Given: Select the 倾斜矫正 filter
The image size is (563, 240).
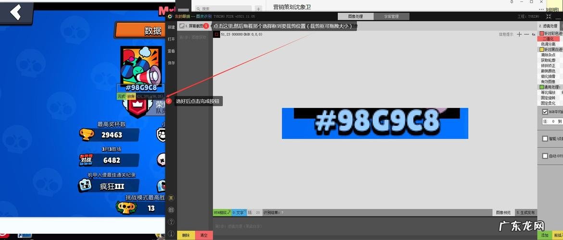Looking at the screenshot, I should point(548,66).
